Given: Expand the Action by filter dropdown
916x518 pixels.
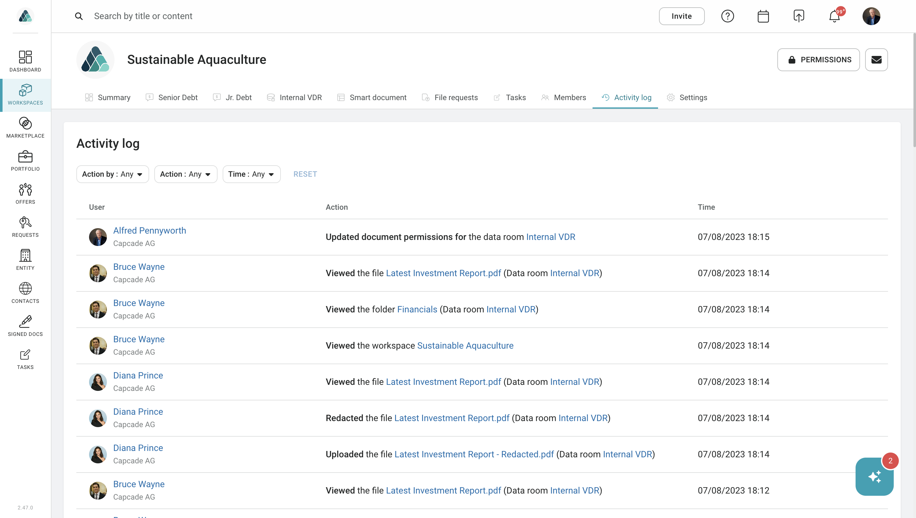Looking at the screenshot, I should click(x=113, y=174).
